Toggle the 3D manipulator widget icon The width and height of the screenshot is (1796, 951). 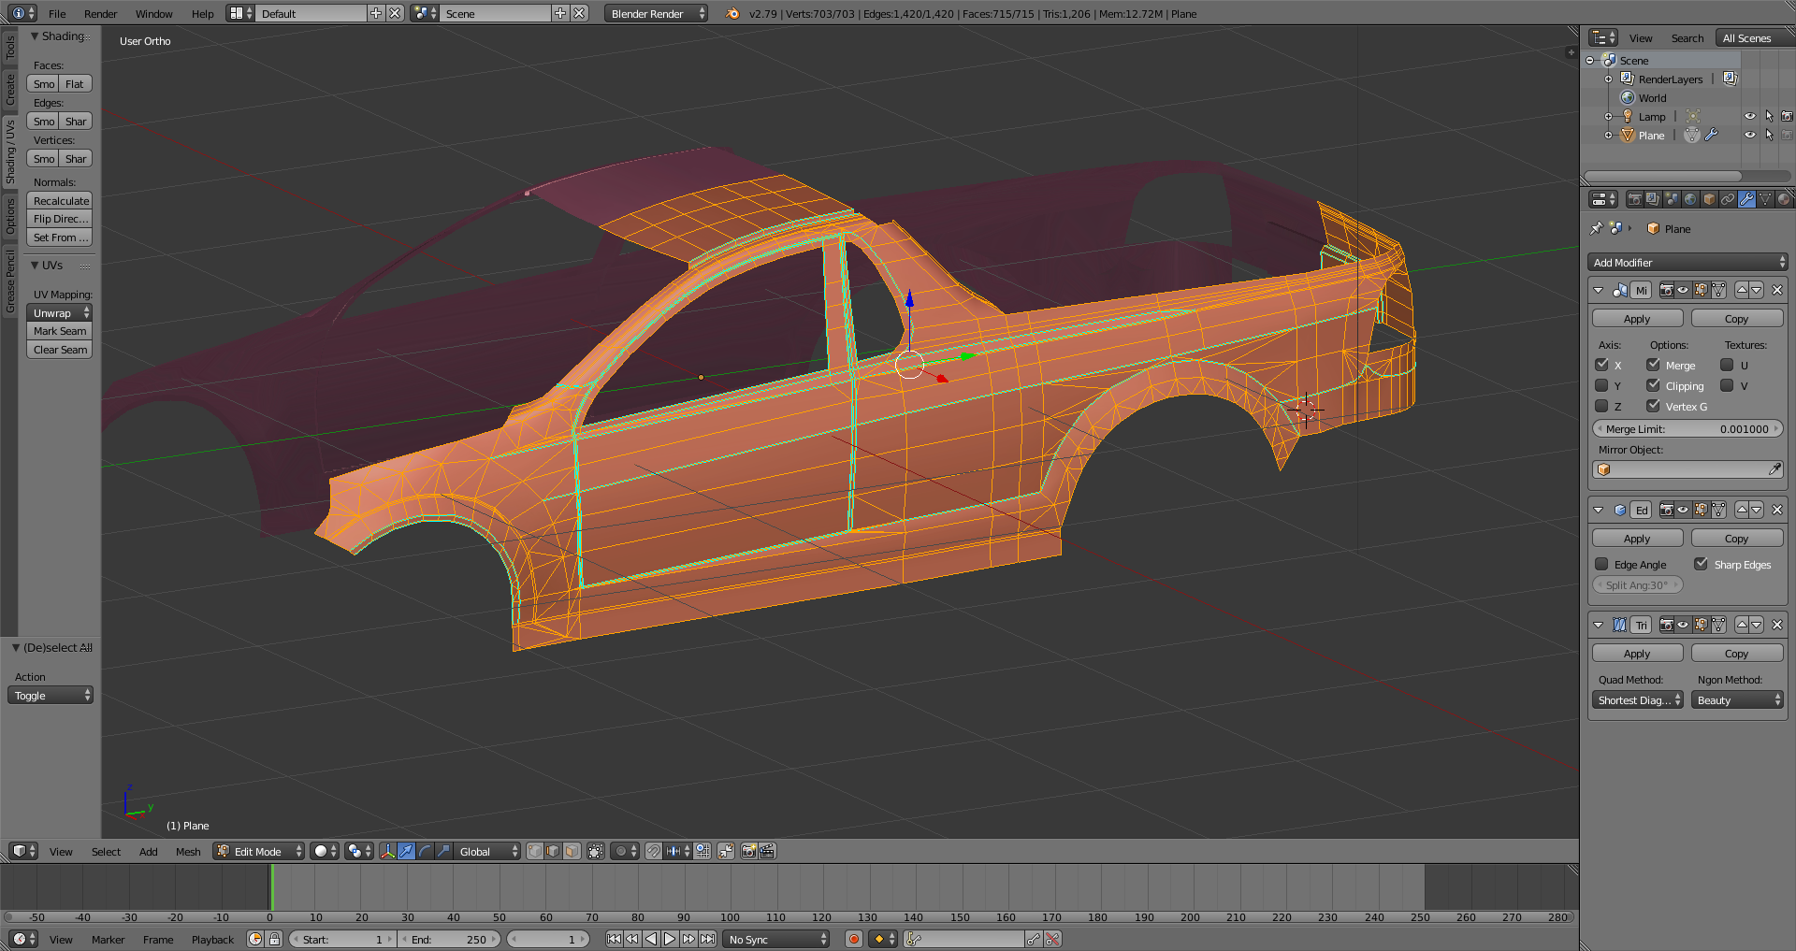click(387, 851)
